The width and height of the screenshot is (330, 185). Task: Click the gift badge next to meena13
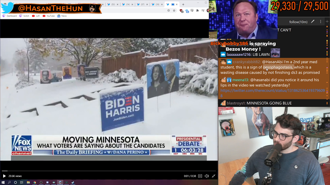[229, 80]
